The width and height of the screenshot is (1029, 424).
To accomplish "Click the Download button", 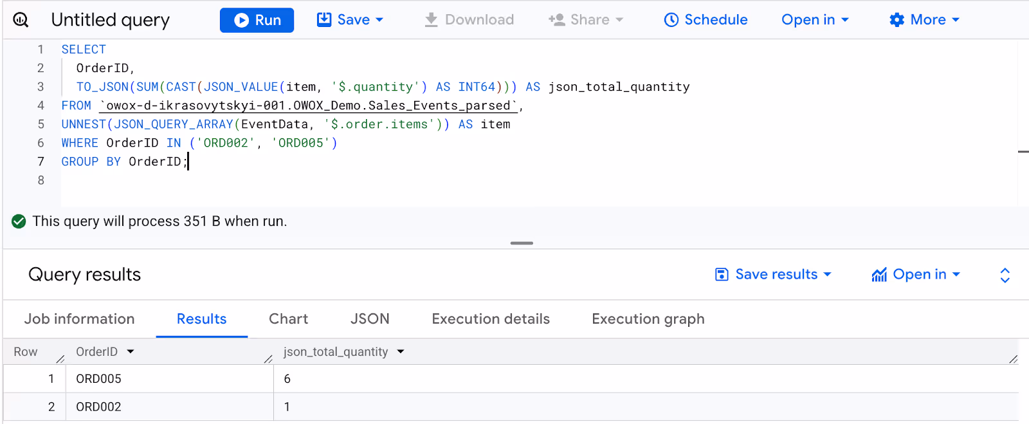I will tap(469, 20).
